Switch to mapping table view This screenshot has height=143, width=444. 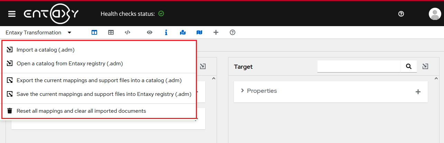pyautogui.click(x=111, y=32)
